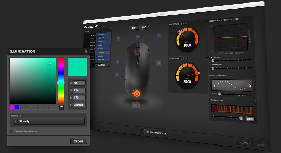Select the Button 3 action row
Viewport: 281px width, 153px height.
click(103, 42)
